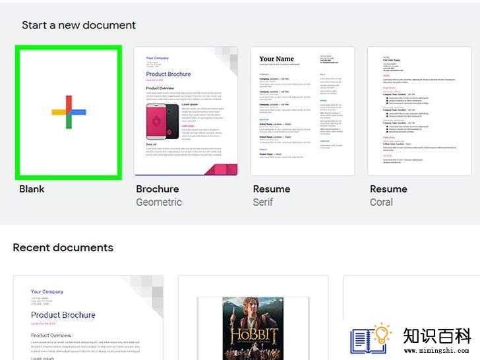Open the Resume Serif template
The image size is (480, 360).
click(303, 111)
